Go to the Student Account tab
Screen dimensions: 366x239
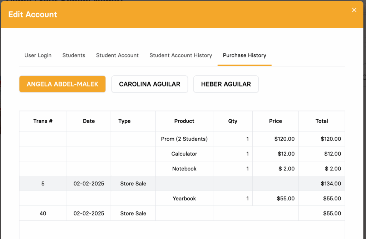(x=117, y=55)
